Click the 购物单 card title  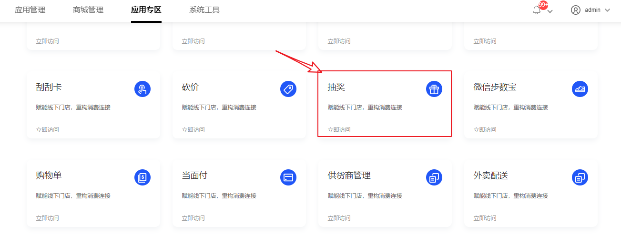[49, 176]
